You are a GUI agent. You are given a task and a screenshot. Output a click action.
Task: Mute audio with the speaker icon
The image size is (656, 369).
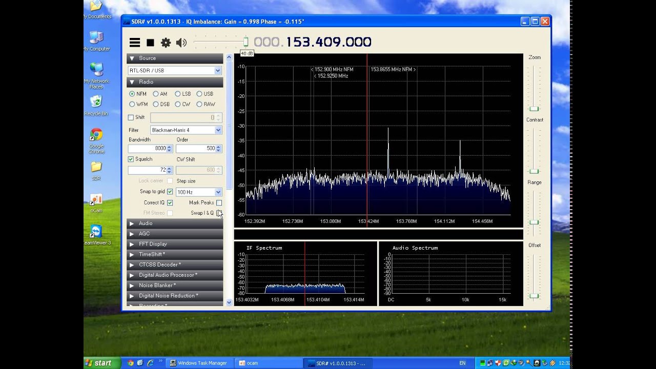pos(181,43)
